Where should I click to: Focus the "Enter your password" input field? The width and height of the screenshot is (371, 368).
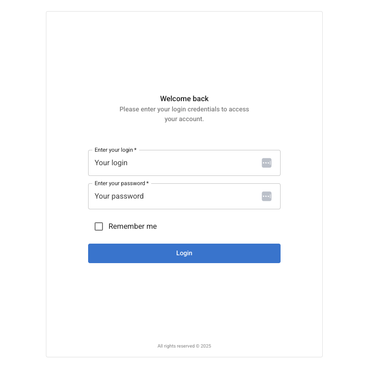(x=176, y=196)
